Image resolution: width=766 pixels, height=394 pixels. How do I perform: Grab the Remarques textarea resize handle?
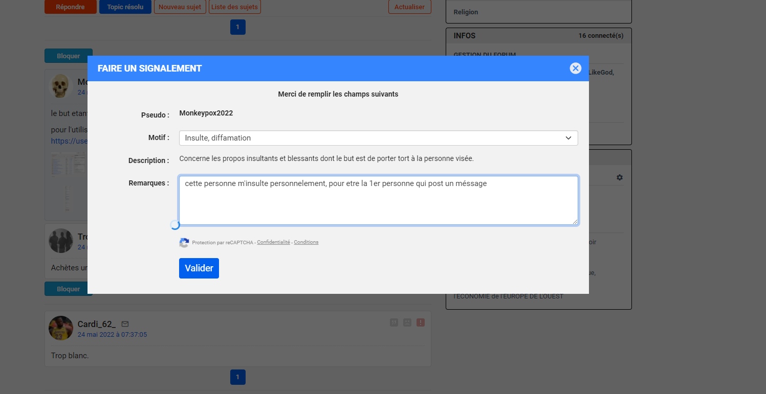click(x=575, y=222)
